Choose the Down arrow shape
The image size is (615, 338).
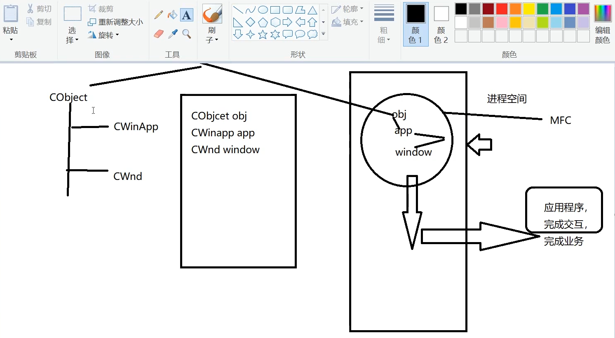click(x=238, y=35)
